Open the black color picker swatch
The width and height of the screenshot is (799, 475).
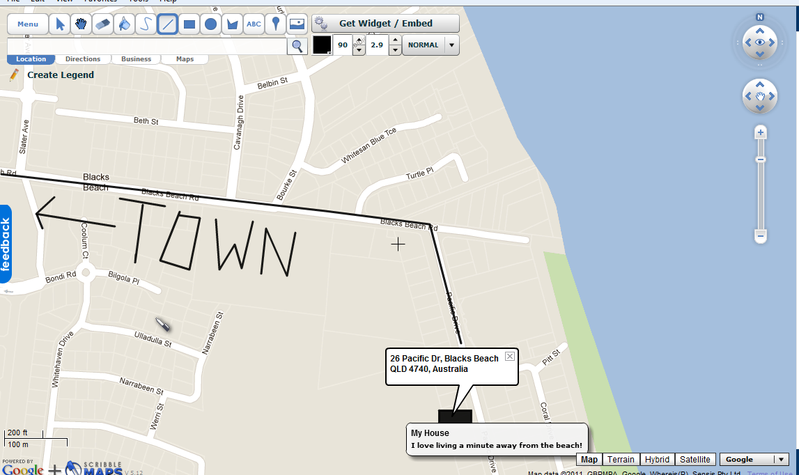pos(321,45)
